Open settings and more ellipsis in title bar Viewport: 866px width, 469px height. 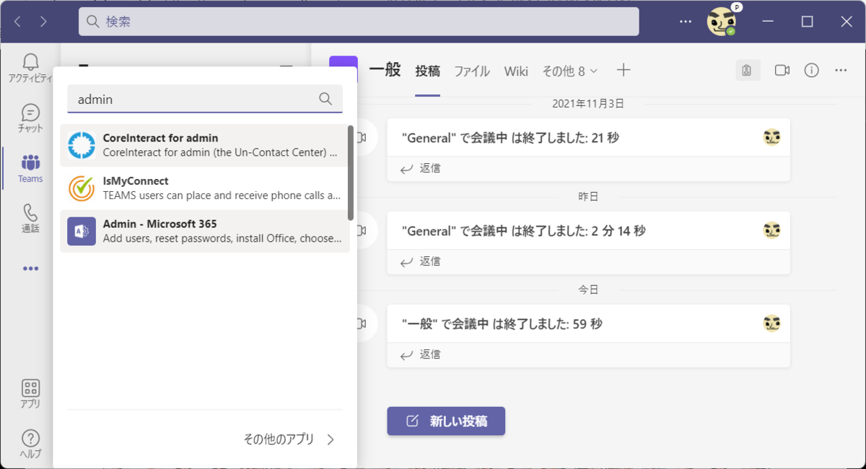(686, 22)
